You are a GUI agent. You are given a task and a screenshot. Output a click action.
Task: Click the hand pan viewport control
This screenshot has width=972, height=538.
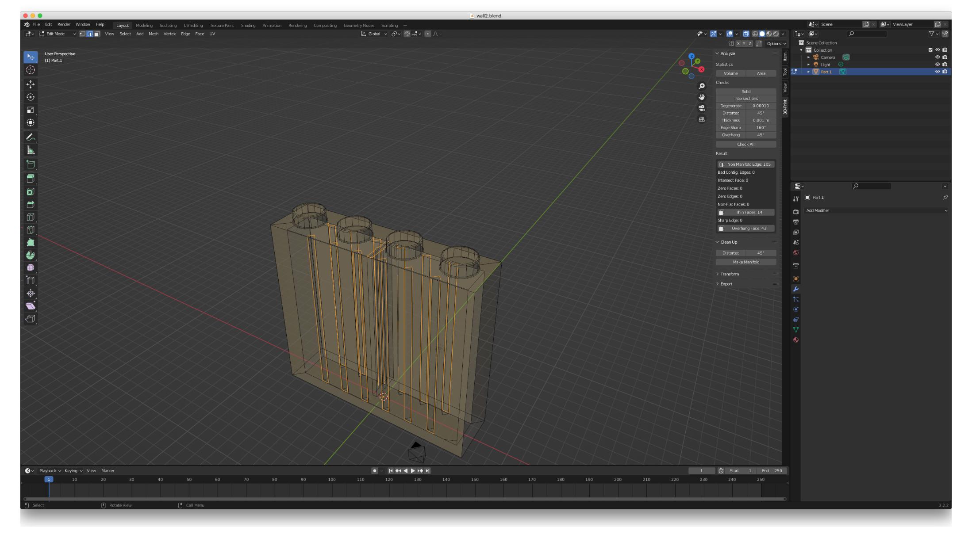tap(702, 97)
